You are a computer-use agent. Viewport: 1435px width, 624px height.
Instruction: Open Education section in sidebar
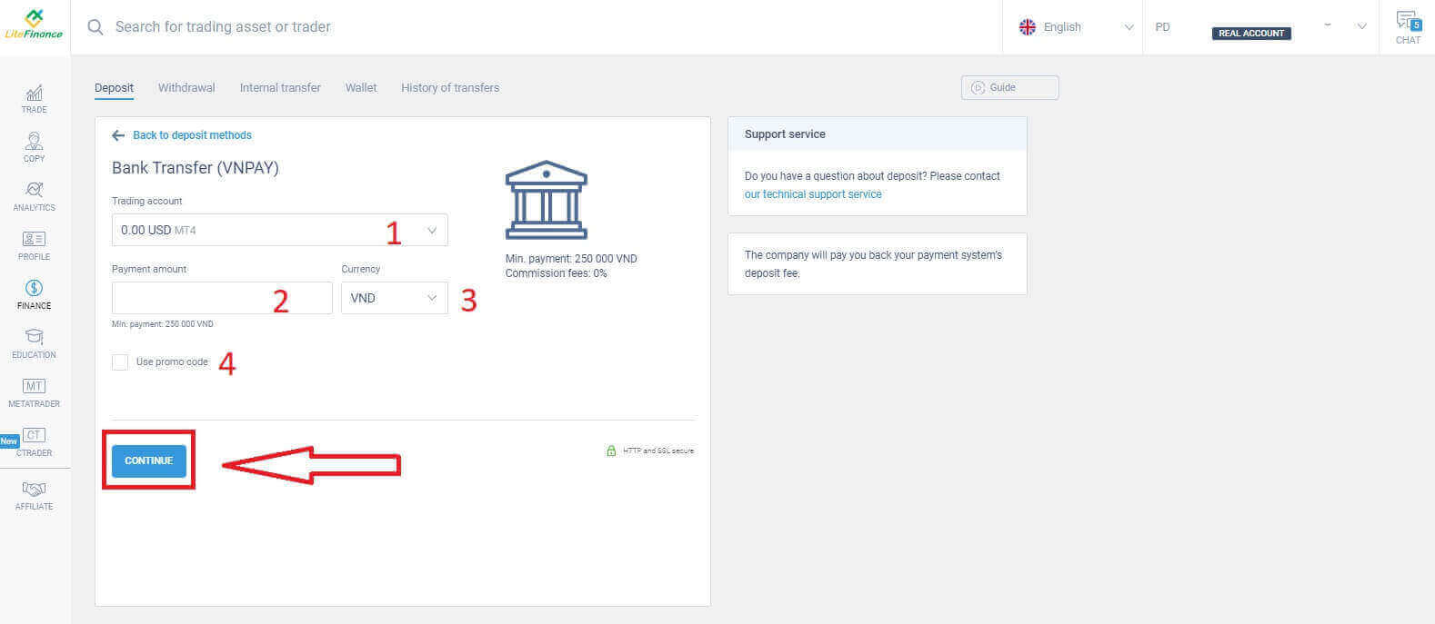click(x=34, y=342)
